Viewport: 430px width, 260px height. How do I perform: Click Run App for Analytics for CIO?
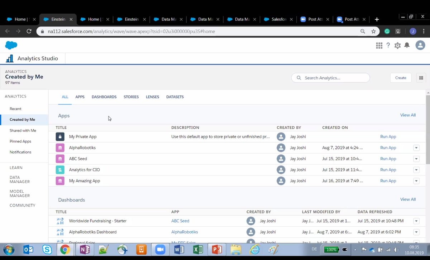point(388,170)
